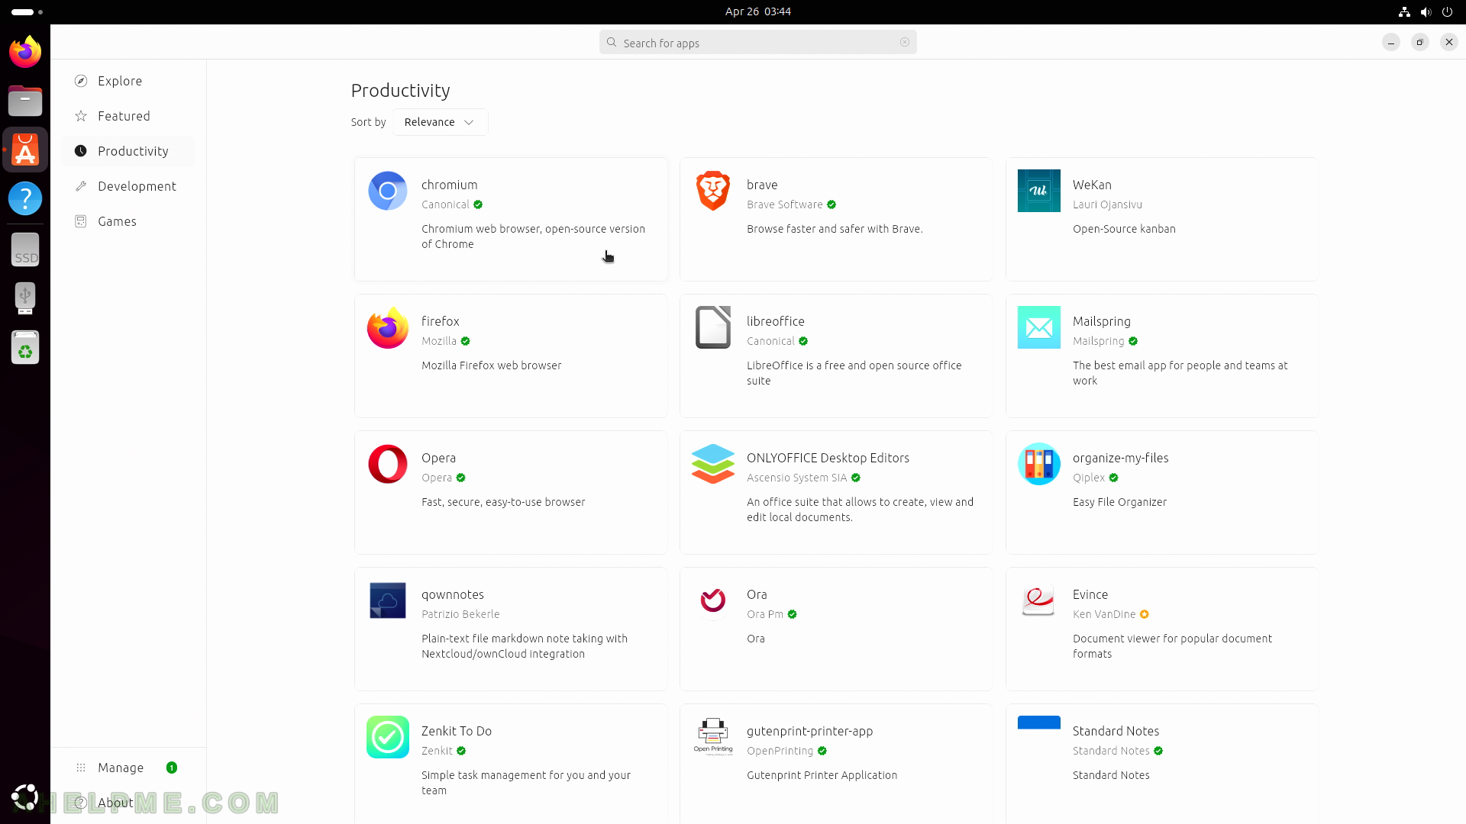Click 'Browse faster and safer with Brave.'

pos(835,229)
